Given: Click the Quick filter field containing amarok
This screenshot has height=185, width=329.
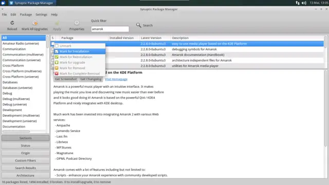Looking at the screenshot, I should 110,29.
